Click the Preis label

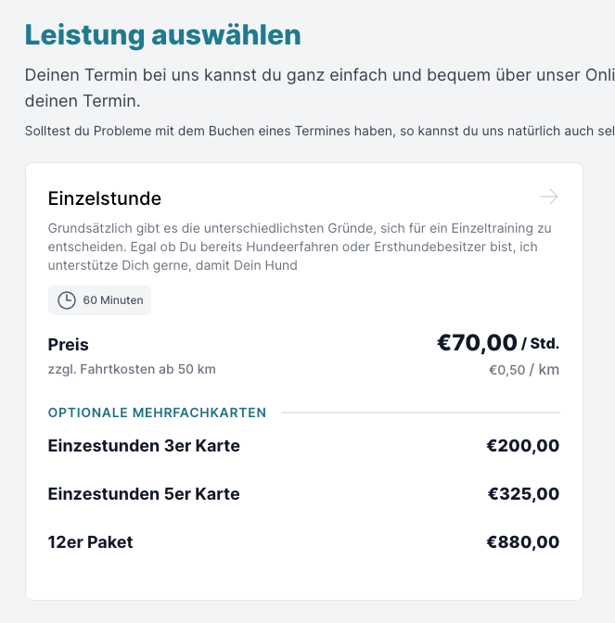69,345
